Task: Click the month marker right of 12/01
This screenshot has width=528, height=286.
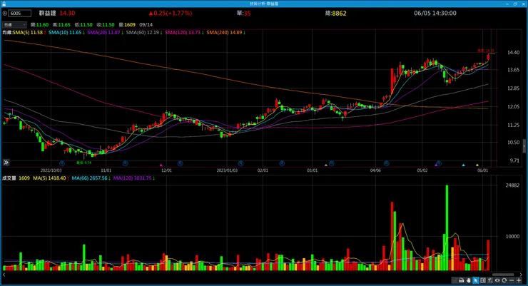Action: point(180,163)
